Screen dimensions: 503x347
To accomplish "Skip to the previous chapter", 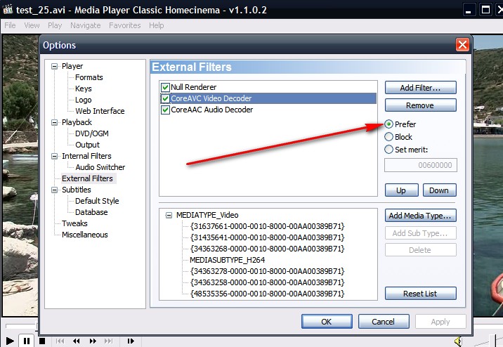I will point(60,341).
